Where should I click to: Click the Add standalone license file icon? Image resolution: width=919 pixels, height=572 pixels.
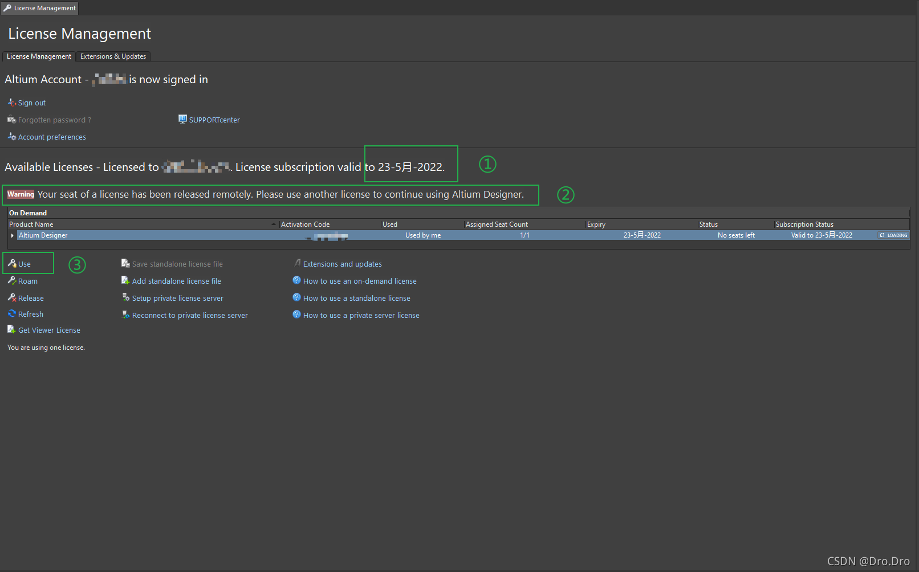coord(125,280)
